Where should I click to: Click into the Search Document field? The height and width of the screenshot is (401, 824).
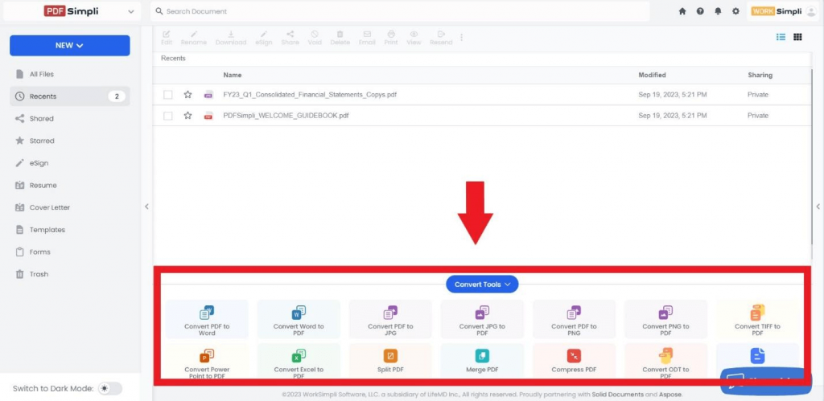[x=399, y=11]
